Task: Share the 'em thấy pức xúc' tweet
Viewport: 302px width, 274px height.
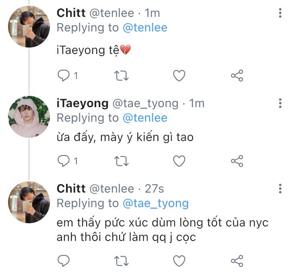Action: click(x=237, y=260)
